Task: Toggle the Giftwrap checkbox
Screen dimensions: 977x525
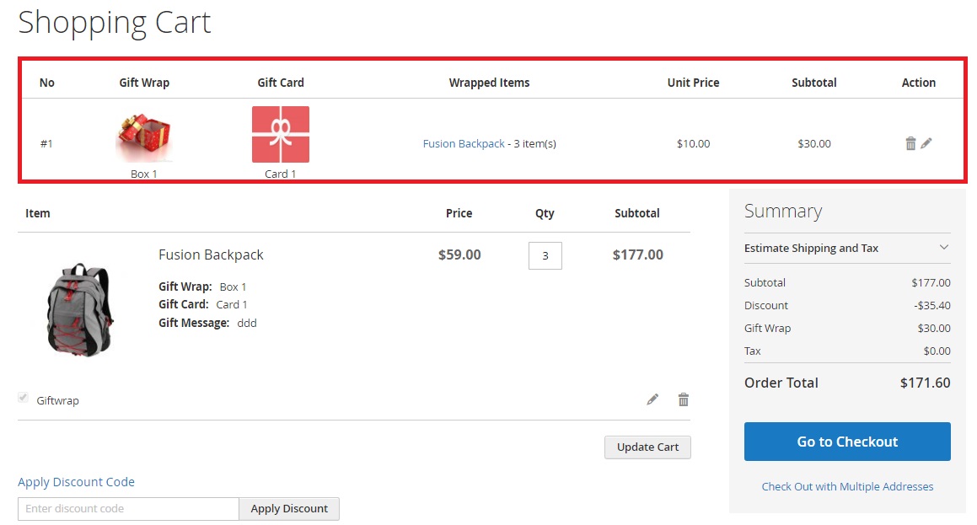Action: (x=24, y=398)
